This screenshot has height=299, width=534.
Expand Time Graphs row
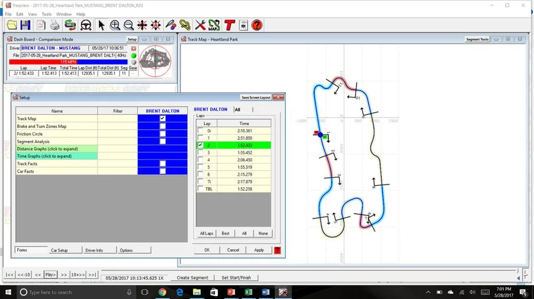[57, 157]
